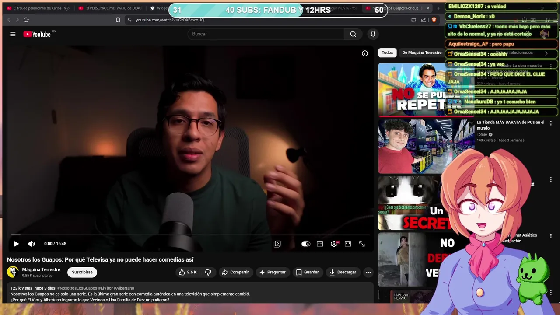The image size is (560, 315).
Task: Click hashtag #Albertano
Action: (x=124, y=288)
